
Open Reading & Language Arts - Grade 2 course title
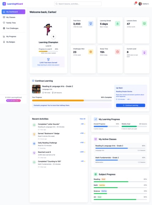[57, 86]
